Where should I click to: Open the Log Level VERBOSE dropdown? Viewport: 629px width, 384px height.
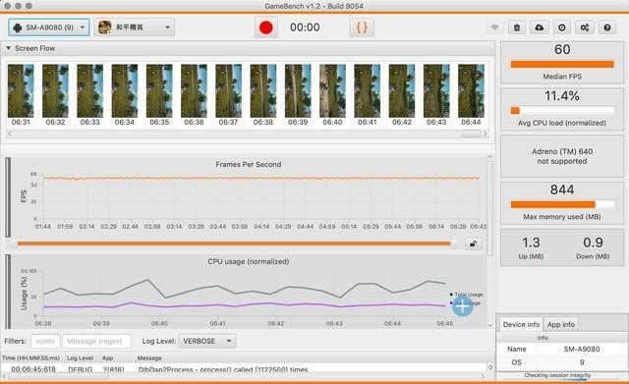[x=207, y=341]
